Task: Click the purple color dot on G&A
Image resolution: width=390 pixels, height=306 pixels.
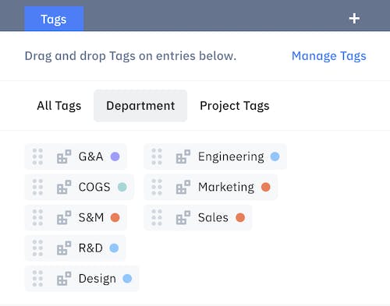Action: pos(115,157)
